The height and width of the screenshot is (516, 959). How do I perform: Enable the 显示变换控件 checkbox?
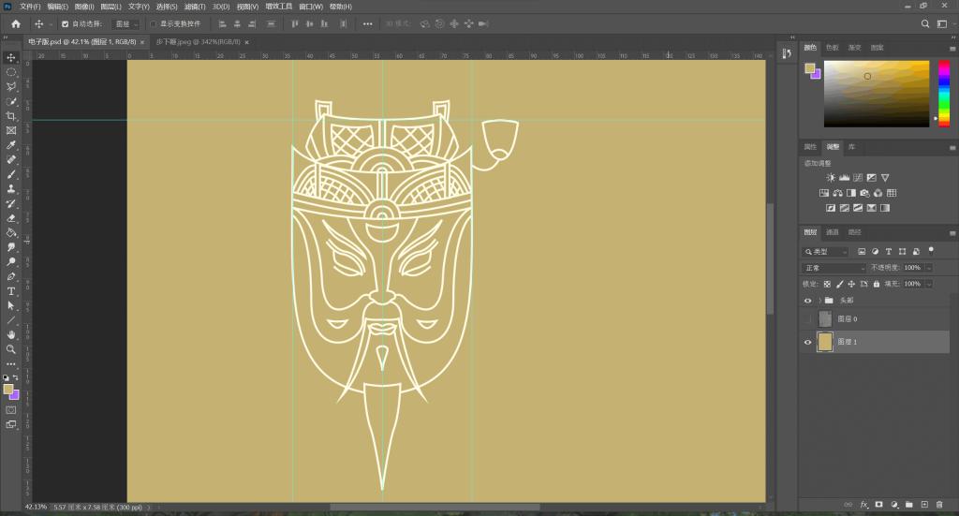(x=154, y=23)
